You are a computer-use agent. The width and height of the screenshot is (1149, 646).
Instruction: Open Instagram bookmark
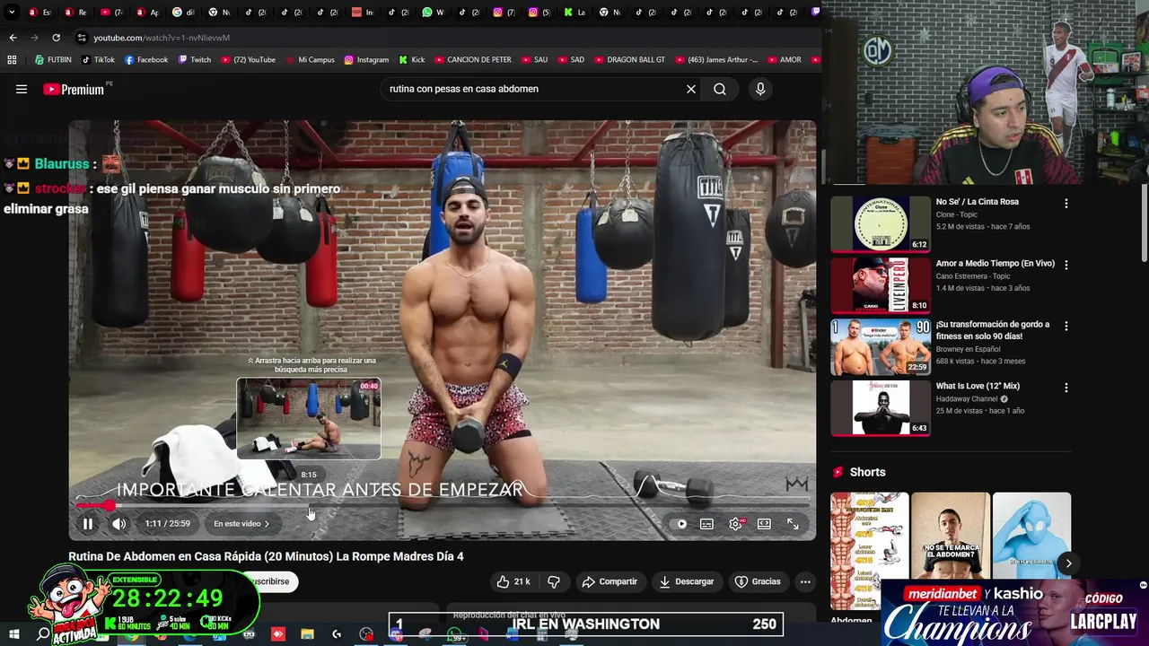click(x=366, y=60)
